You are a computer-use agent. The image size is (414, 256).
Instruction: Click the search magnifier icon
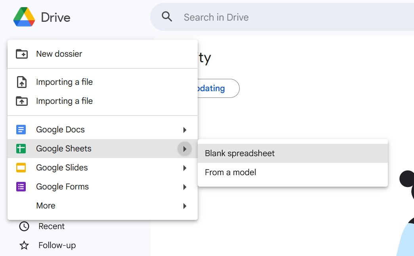pyautogui.click(x=167, y=17)
